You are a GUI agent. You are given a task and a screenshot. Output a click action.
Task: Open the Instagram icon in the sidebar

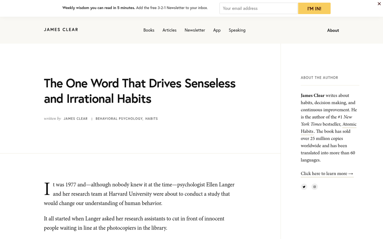(x=314, y=187)
